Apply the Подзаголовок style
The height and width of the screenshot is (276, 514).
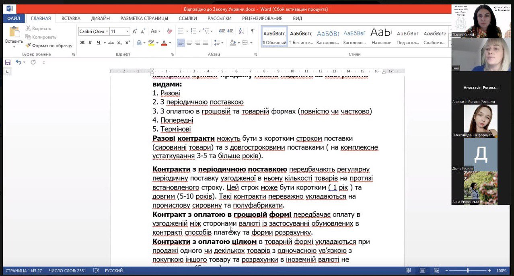tap(408, 37)
